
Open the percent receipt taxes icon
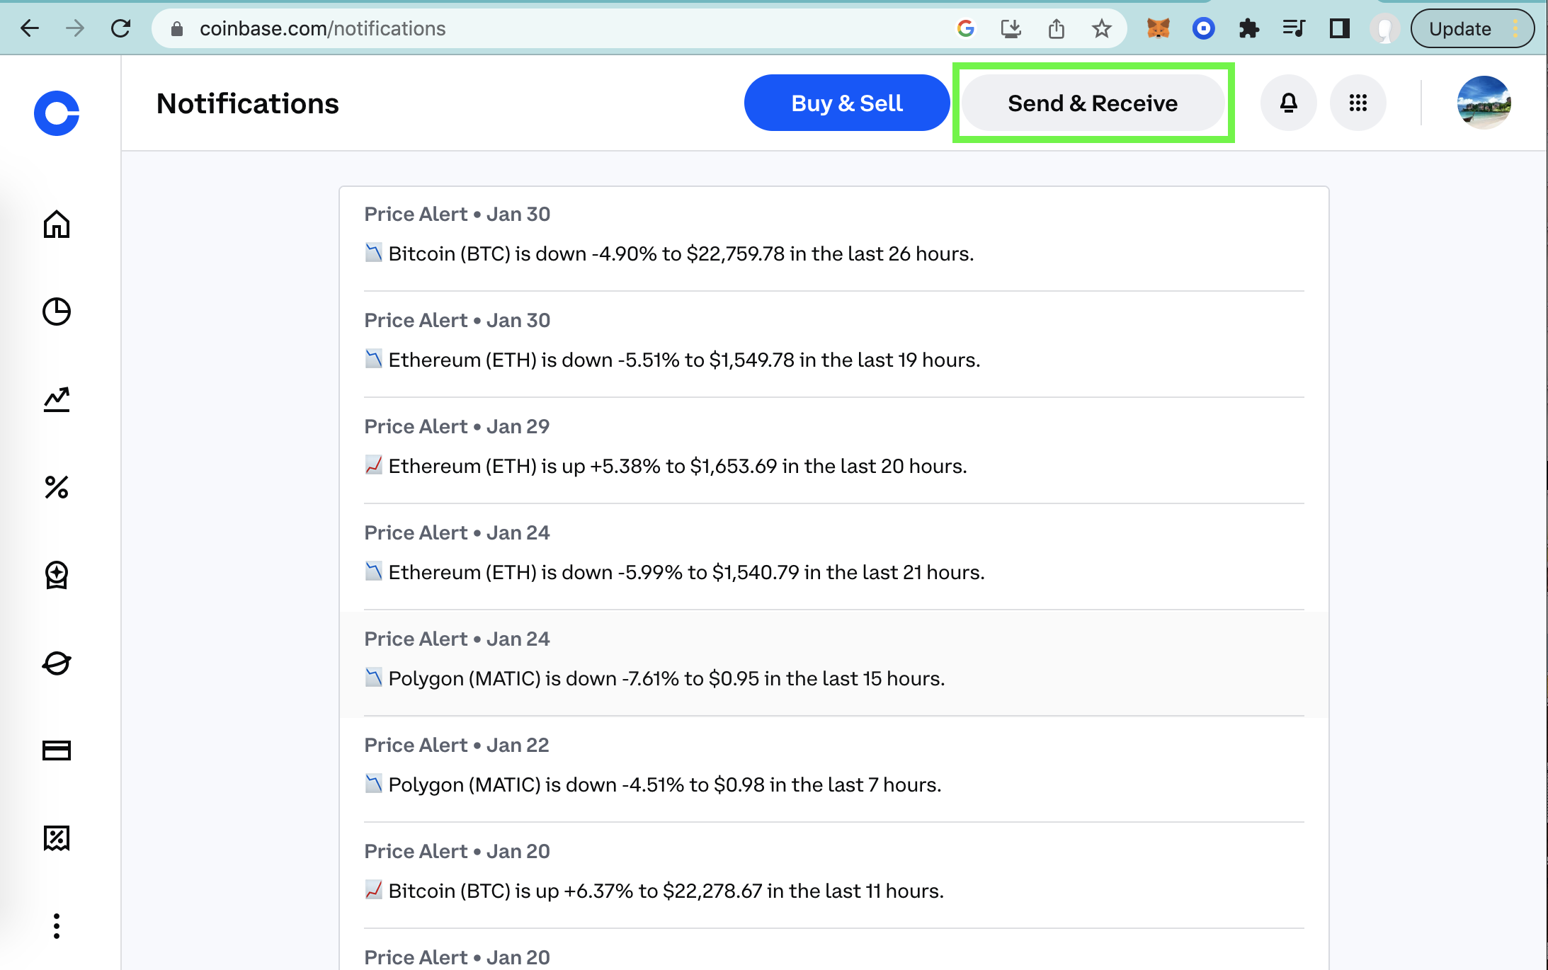pos(57,838)
